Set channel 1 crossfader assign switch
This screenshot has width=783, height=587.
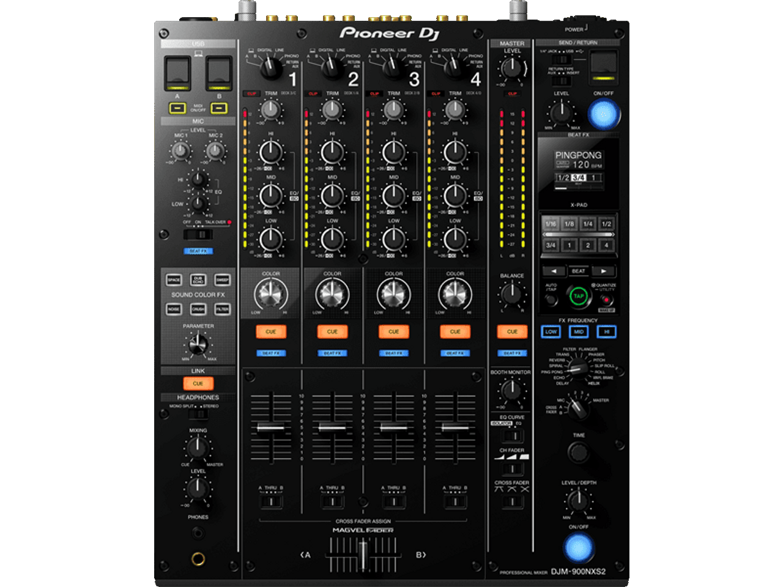[271, 502]
